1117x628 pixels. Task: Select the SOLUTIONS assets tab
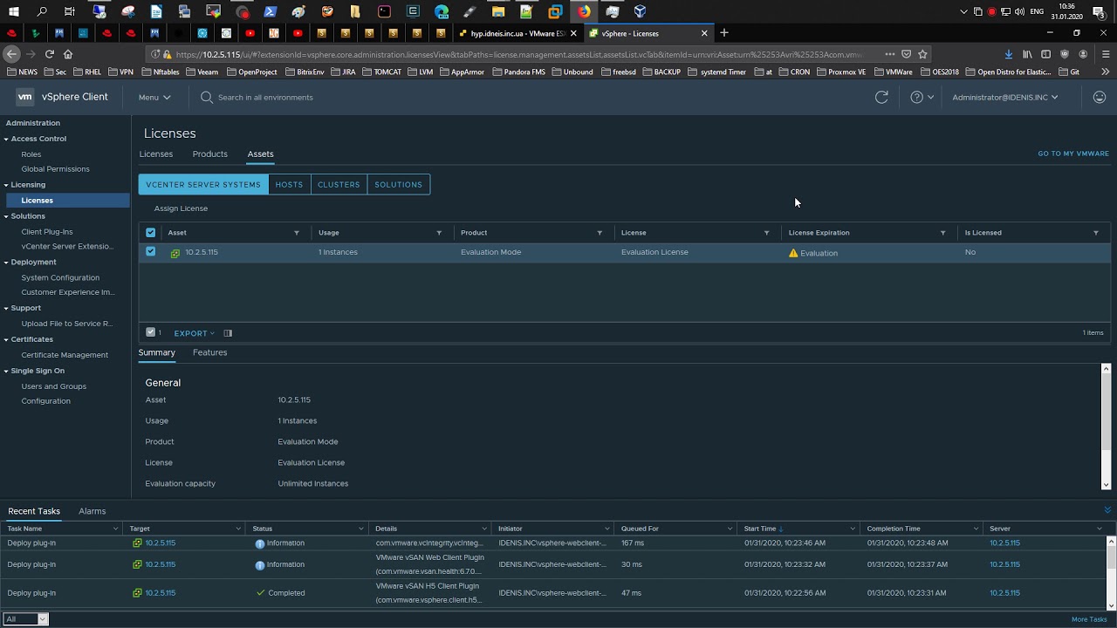pyautogui.click(x=399, y=184)
